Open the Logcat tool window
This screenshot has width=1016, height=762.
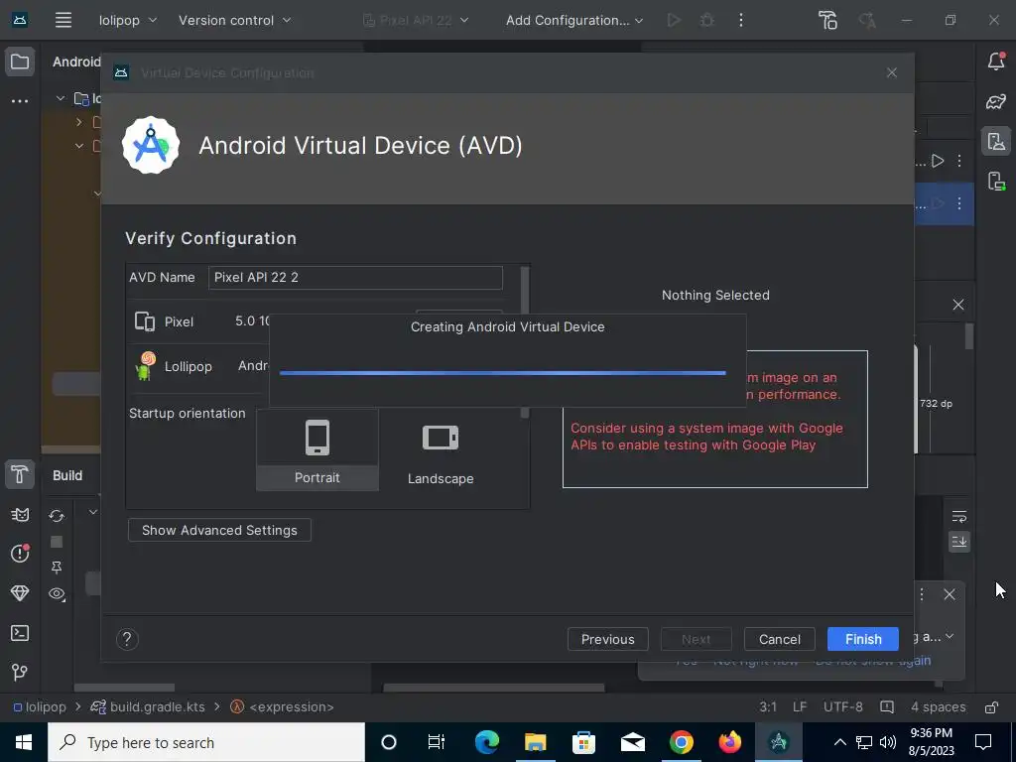pos(20,515)
